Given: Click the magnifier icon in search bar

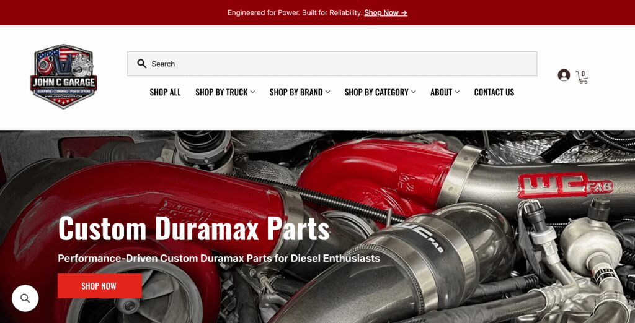Looking at the screenshot, I should pos(142,64).
